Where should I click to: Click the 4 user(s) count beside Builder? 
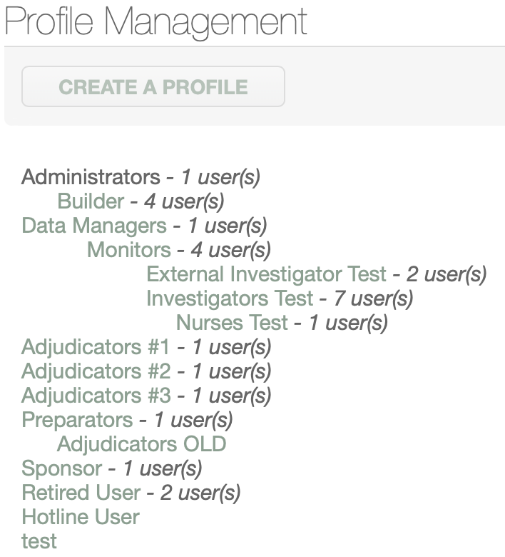184,201
